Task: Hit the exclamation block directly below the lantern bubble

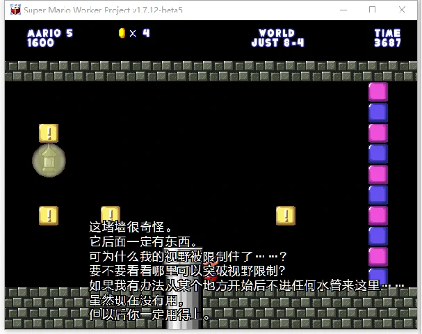Action: tap(49, 216)
